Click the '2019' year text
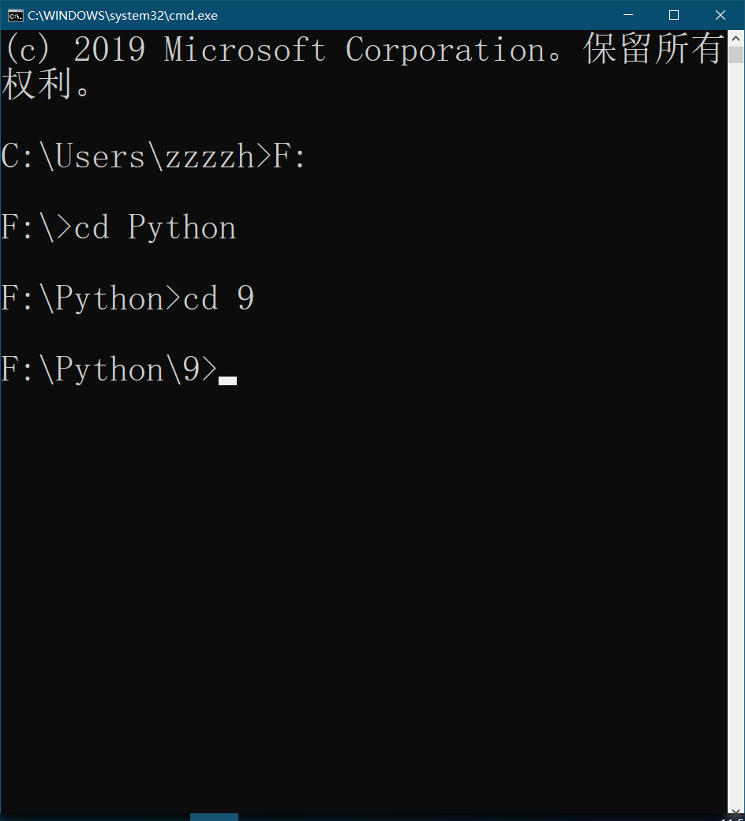The width and height of the screenshot is (745, 821). (x=109, y=50)
